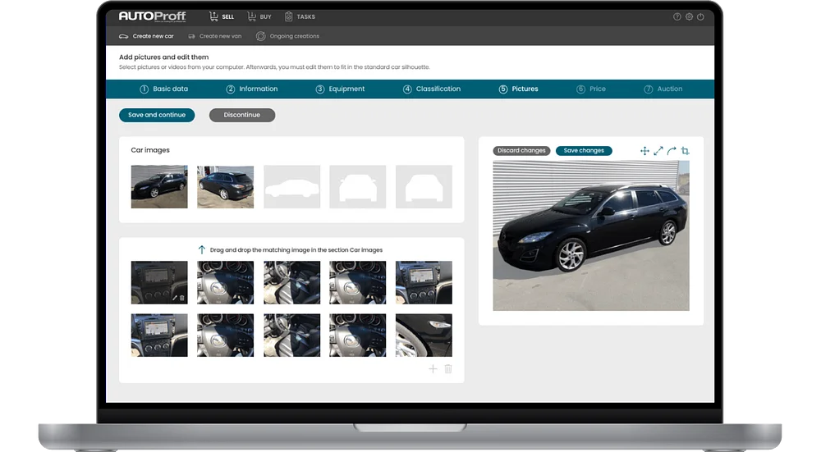Select the move tool icon above photo
821x452 pixels.
click(x=644, y=151)
